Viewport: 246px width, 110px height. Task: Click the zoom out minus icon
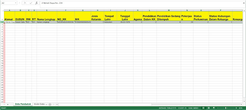pos(218,108)
